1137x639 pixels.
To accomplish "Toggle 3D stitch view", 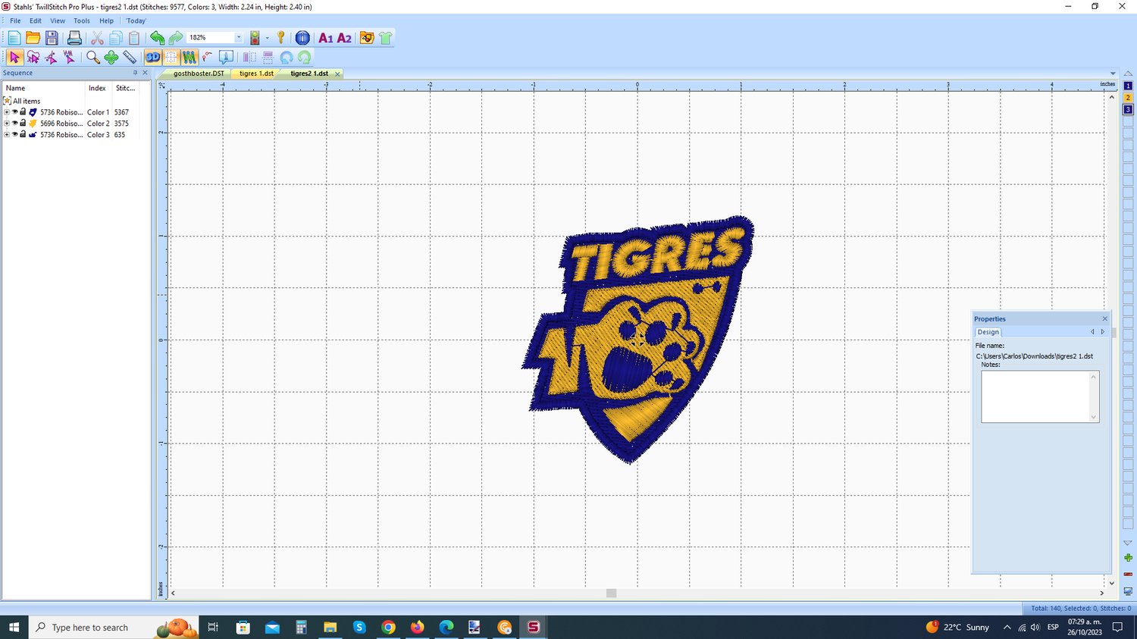I will click(x=153, y=57).
